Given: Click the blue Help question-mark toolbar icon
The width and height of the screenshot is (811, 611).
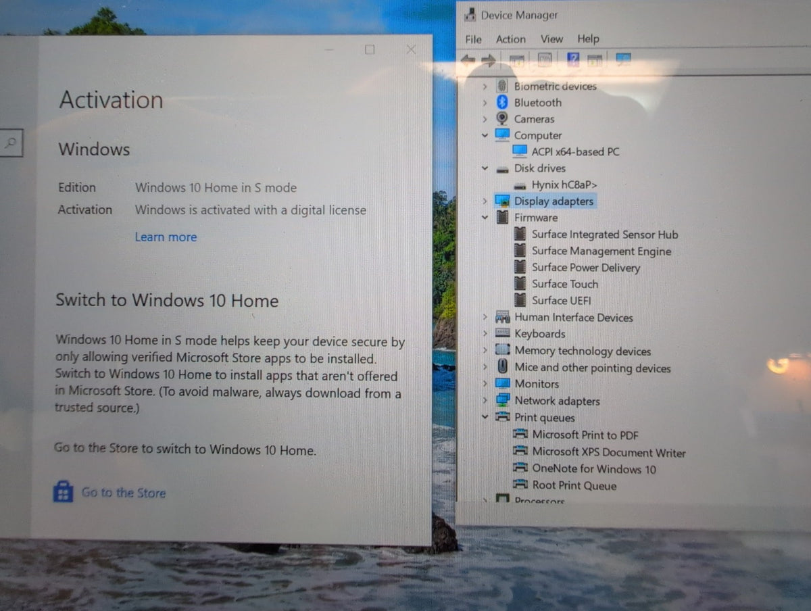Looking at the screenshot, I should [573, 60].
